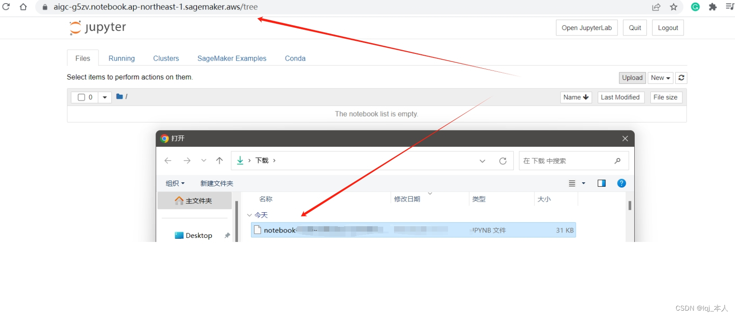Toggle the preview pane in file dialog
The width and height of the screenshot is (735, 316).
pyautogui.click(x=601, y=183)
